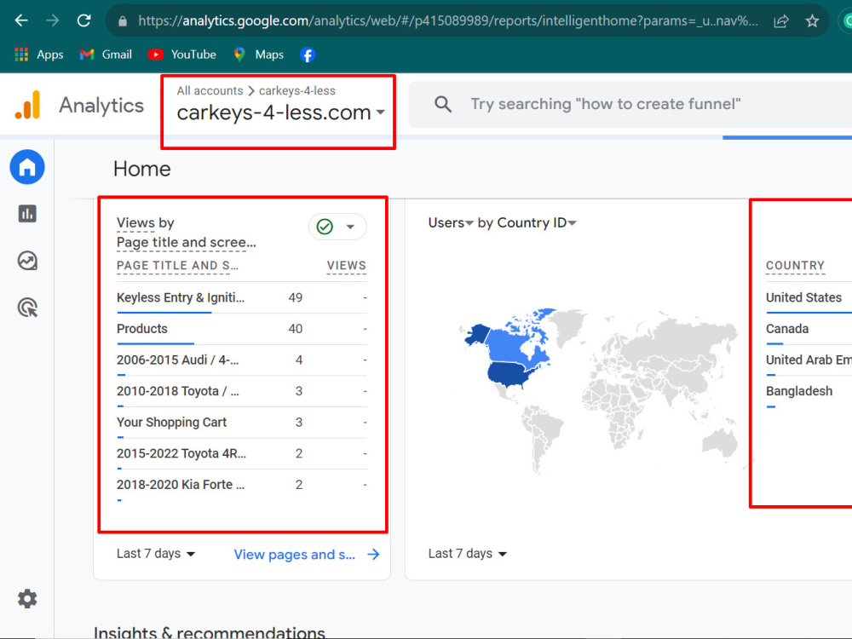
Task: Select the 2006-2015 Audi row
Action: point(242,360)
